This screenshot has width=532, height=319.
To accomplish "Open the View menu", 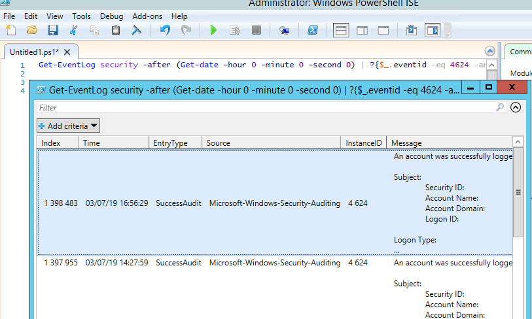I will (54, 16).
